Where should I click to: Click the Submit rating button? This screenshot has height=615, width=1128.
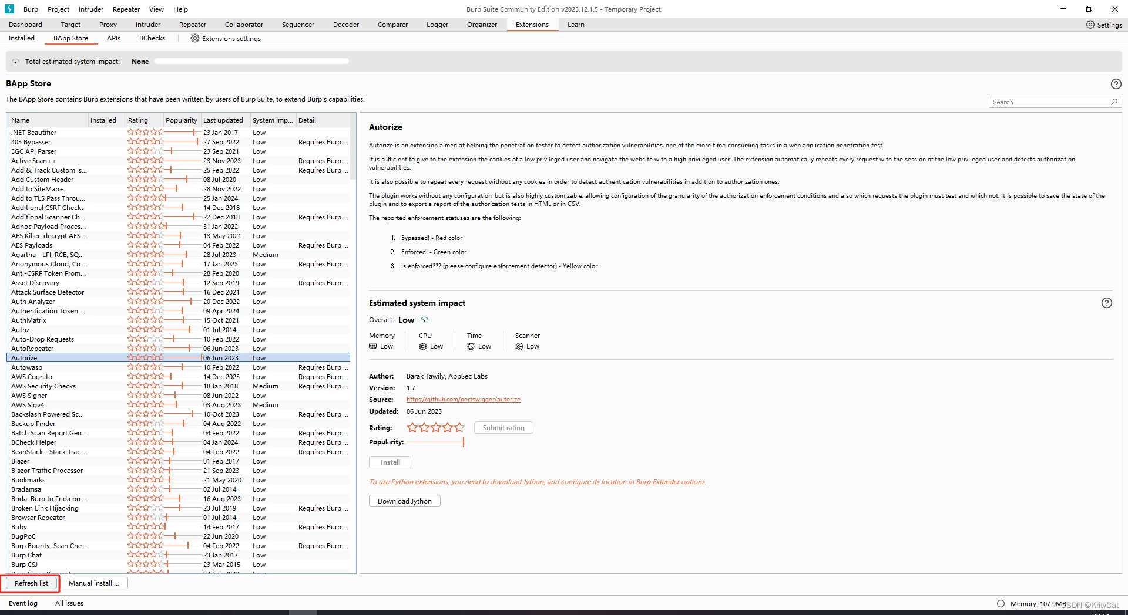coord(503,428)
